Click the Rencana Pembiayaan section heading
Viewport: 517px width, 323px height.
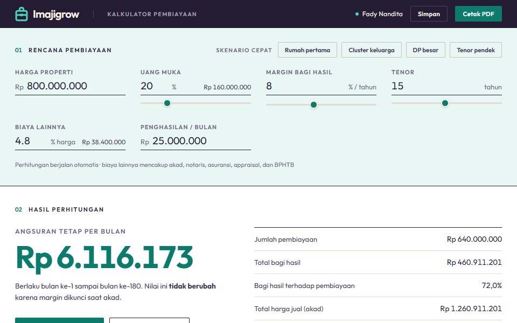pyautogui.click(x=70, y=50)
